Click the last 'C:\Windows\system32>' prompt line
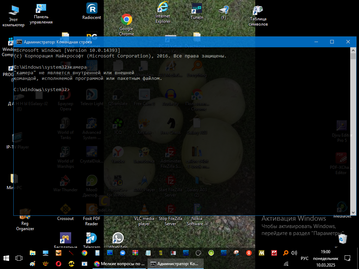Image resolution: width=359 pixels, height=269 pixels. (41, 89)
